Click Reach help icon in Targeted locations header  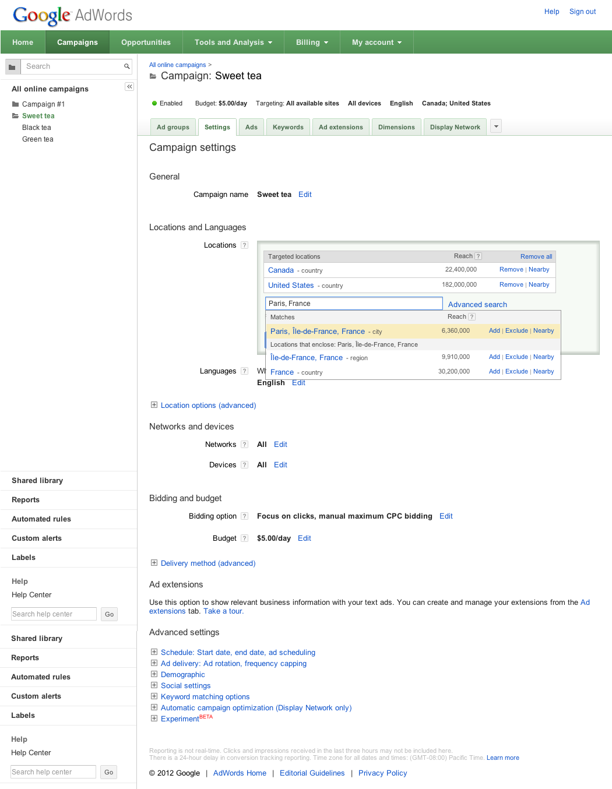coord(478,256)
